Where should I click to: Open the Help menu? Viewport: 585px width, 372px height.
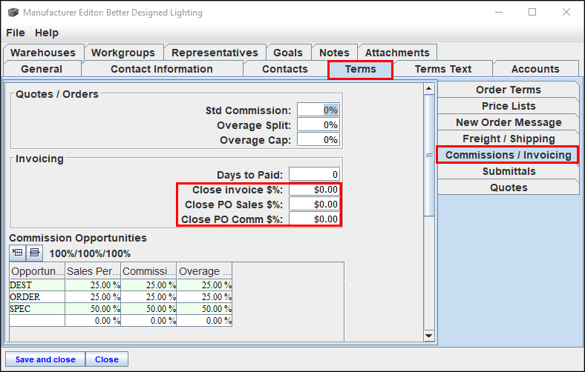47,33
